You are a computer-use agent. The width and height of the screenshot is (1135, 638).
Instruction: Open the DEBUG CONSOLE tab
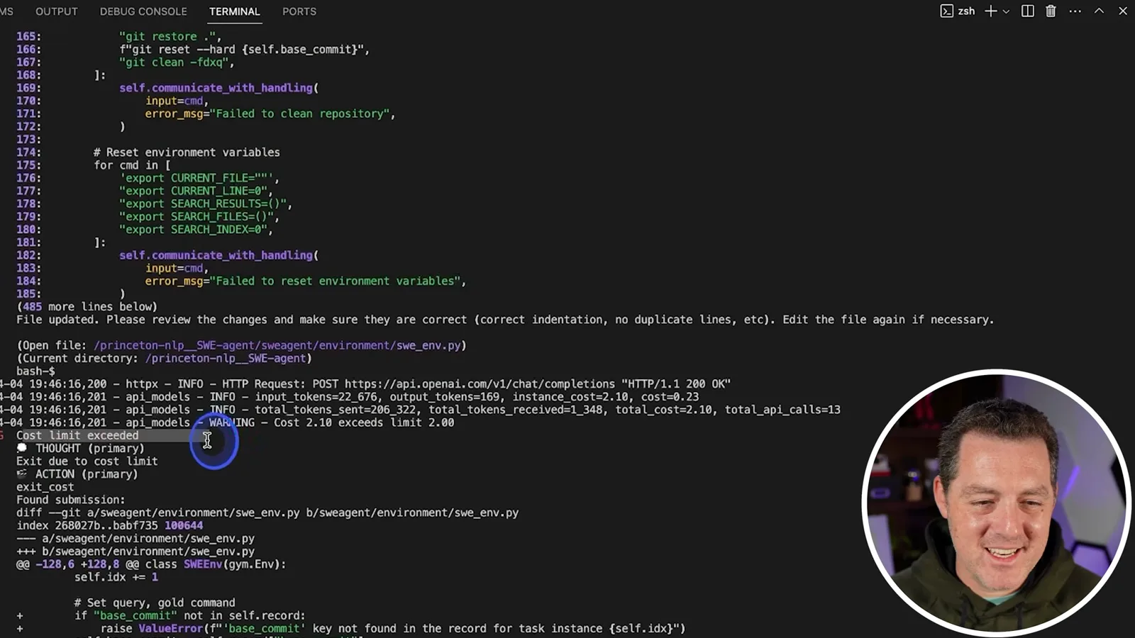tap(143, 11)
